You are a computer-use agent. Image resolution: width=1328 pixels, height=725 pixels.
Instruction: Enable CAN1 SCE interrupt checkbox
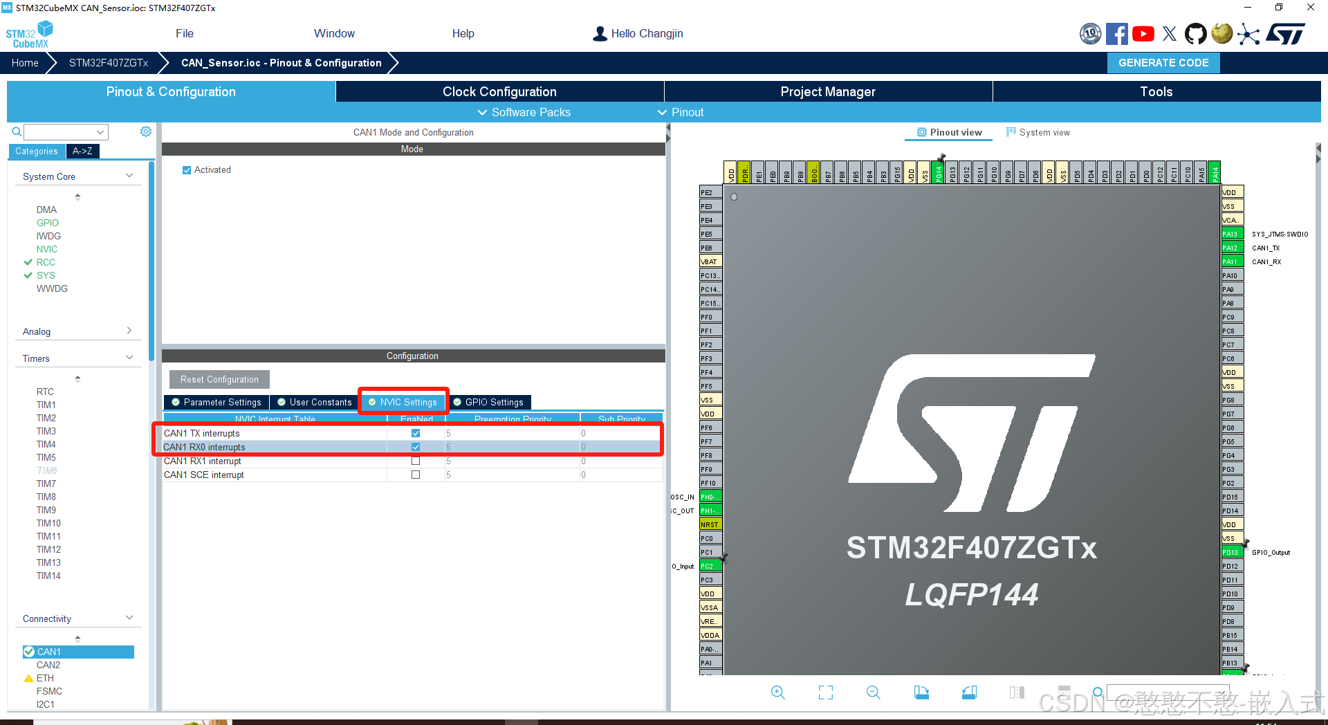coord(416,475)
